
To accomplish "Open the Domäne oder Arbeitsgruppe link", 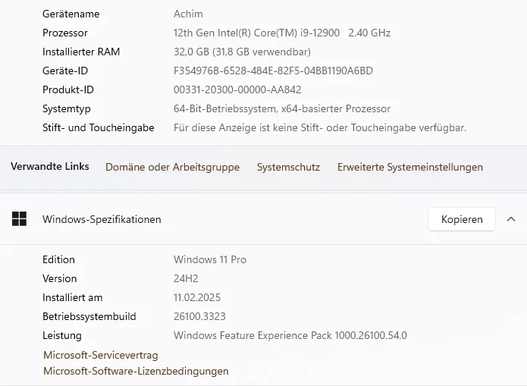I will [172, 167].
